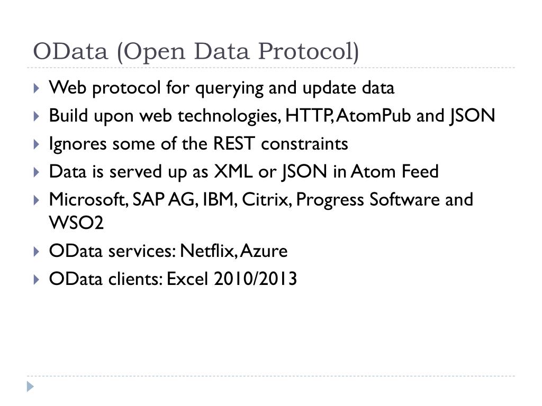This screenshot has width=542, height=406.
Task: Click the word Azure in services bullet
Action: [x=264, y=251]
